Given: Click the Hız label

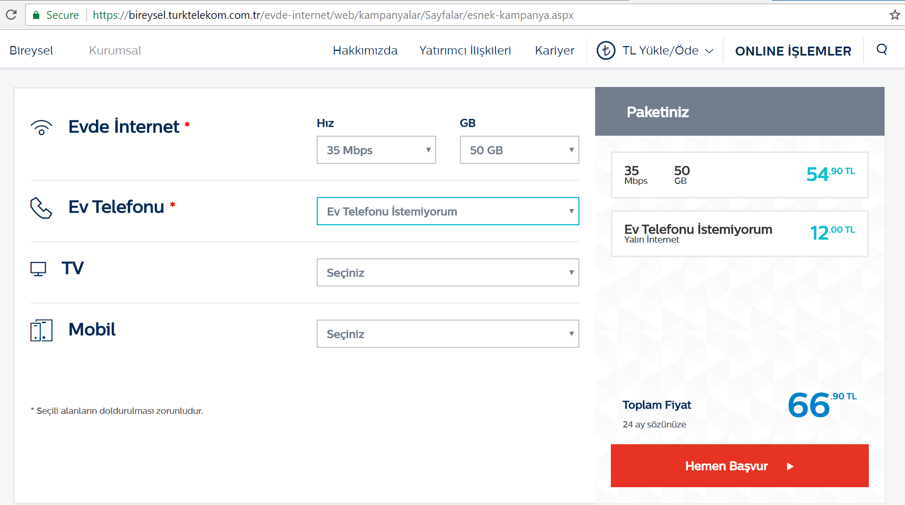Looking at the screenshot, I should coord(325,123).
